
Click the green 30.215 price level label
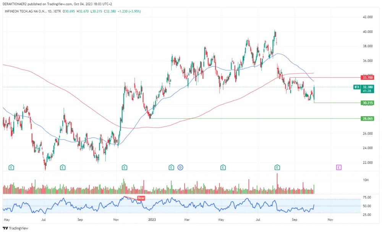tap(367, 103)
